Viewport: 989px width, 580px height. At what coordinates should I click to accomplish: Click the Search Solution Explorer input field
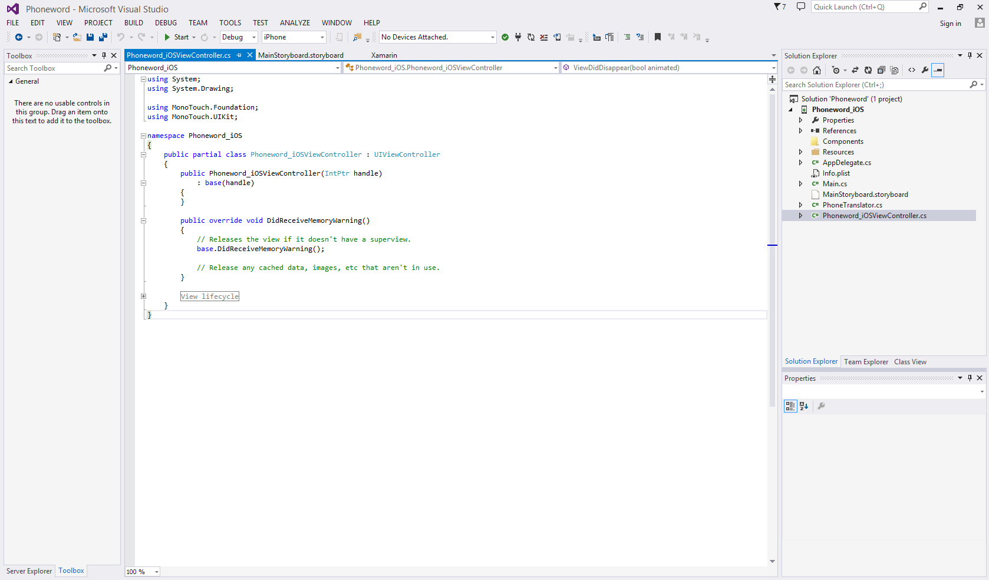(x=875, y=85)
